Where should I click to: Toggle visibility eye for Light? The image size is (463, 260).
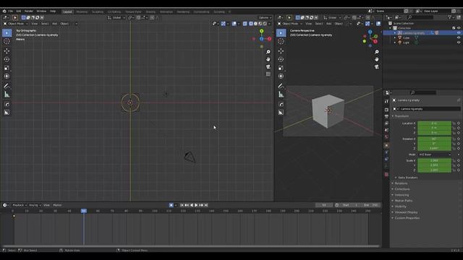[x=459, y=43]
